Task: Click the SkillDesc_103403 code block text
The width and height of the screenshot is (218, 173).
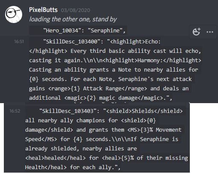Action: tap(107, 139)
